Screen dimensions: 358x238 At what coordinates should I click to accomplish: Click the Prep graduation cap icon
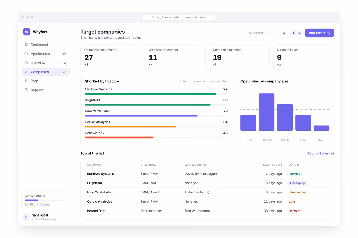[26, 81]
